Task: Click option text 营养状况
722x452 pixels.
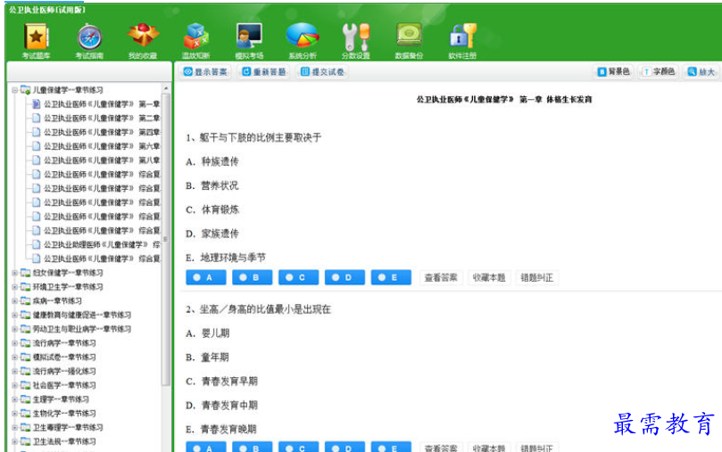Action: tap(220, 185)
